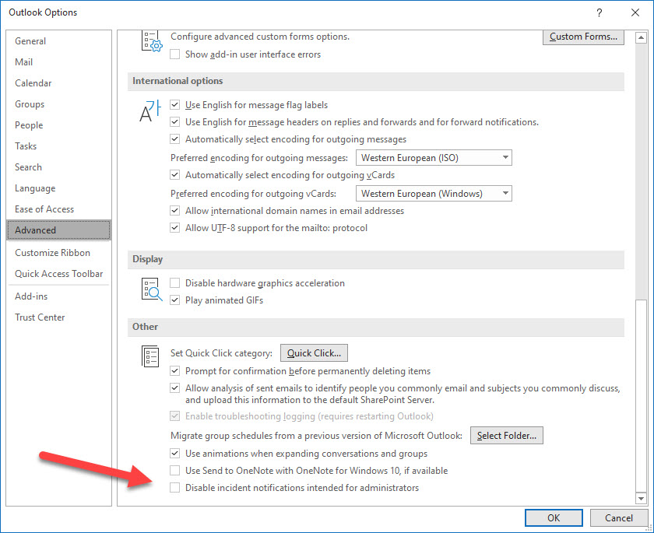The width and height of the screenshot is (654, 533).
Task: Open the Add-ins category
Action: (x=59, y=296)
